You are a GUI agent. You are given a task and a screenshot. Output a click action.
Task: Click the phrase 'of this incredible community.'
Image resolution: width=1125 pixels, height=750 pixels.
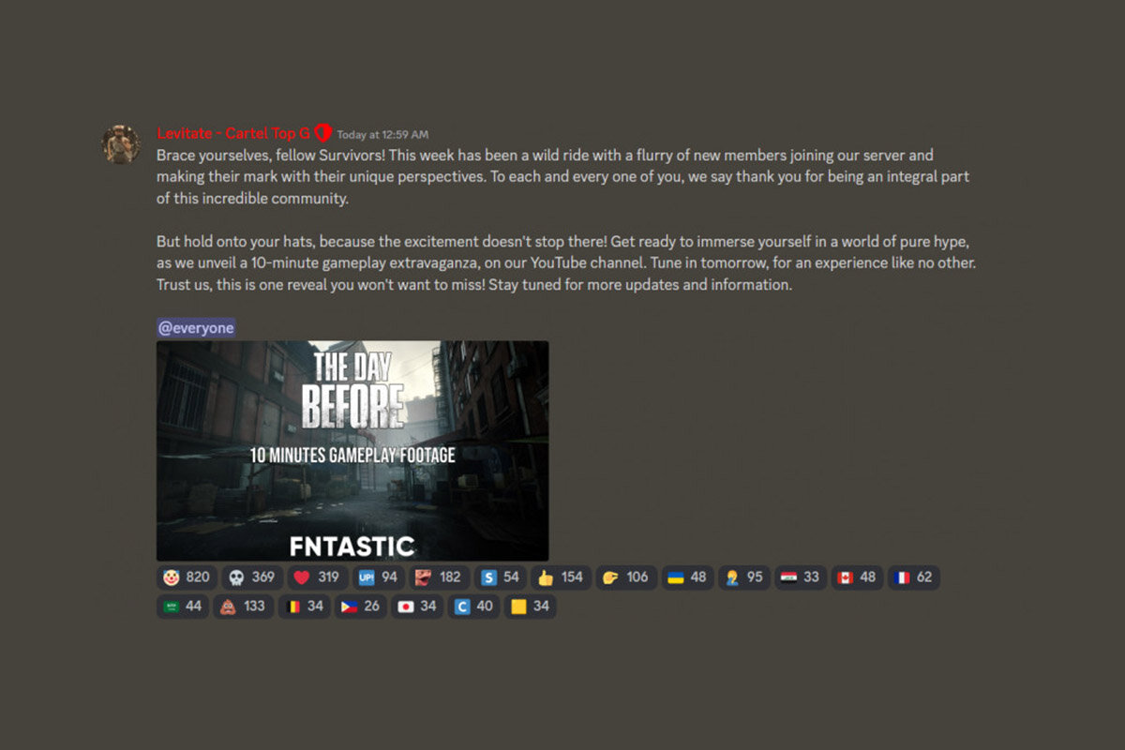252,198
